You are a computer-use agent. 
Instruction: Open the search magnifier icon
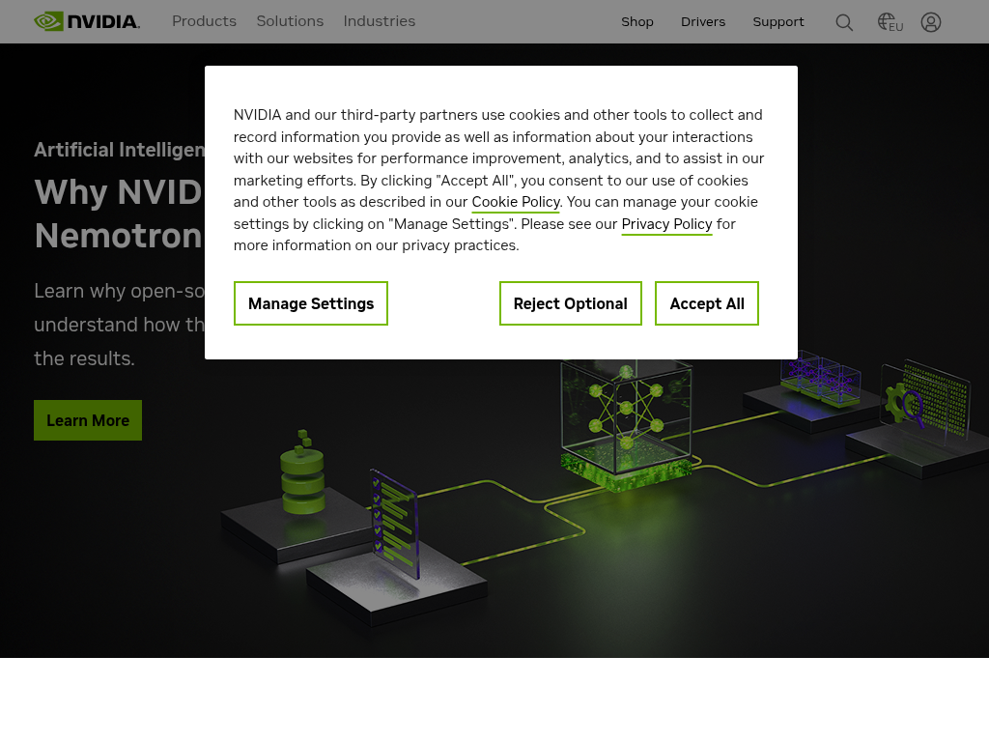point(844,22)
